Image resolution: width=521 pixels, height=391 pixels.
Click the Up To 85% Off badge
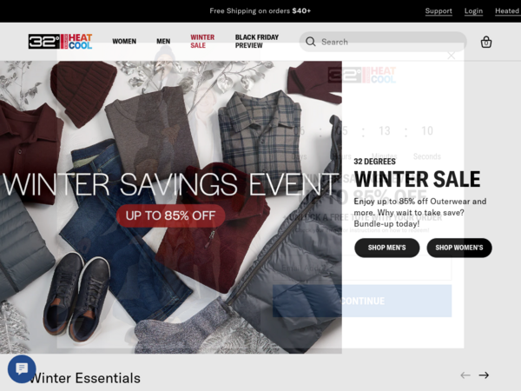coord(171,215)
